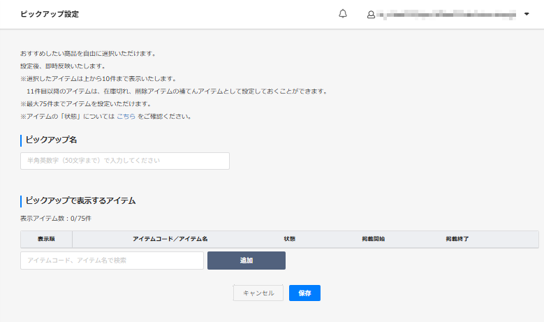
Task: Click the 表示アイテム数：0/75件 text
Action: pos(56,219)
